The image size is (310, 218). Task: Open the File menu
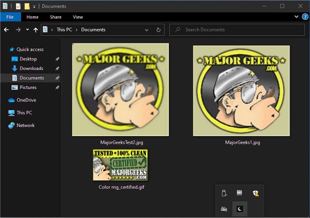click(10, 17)
